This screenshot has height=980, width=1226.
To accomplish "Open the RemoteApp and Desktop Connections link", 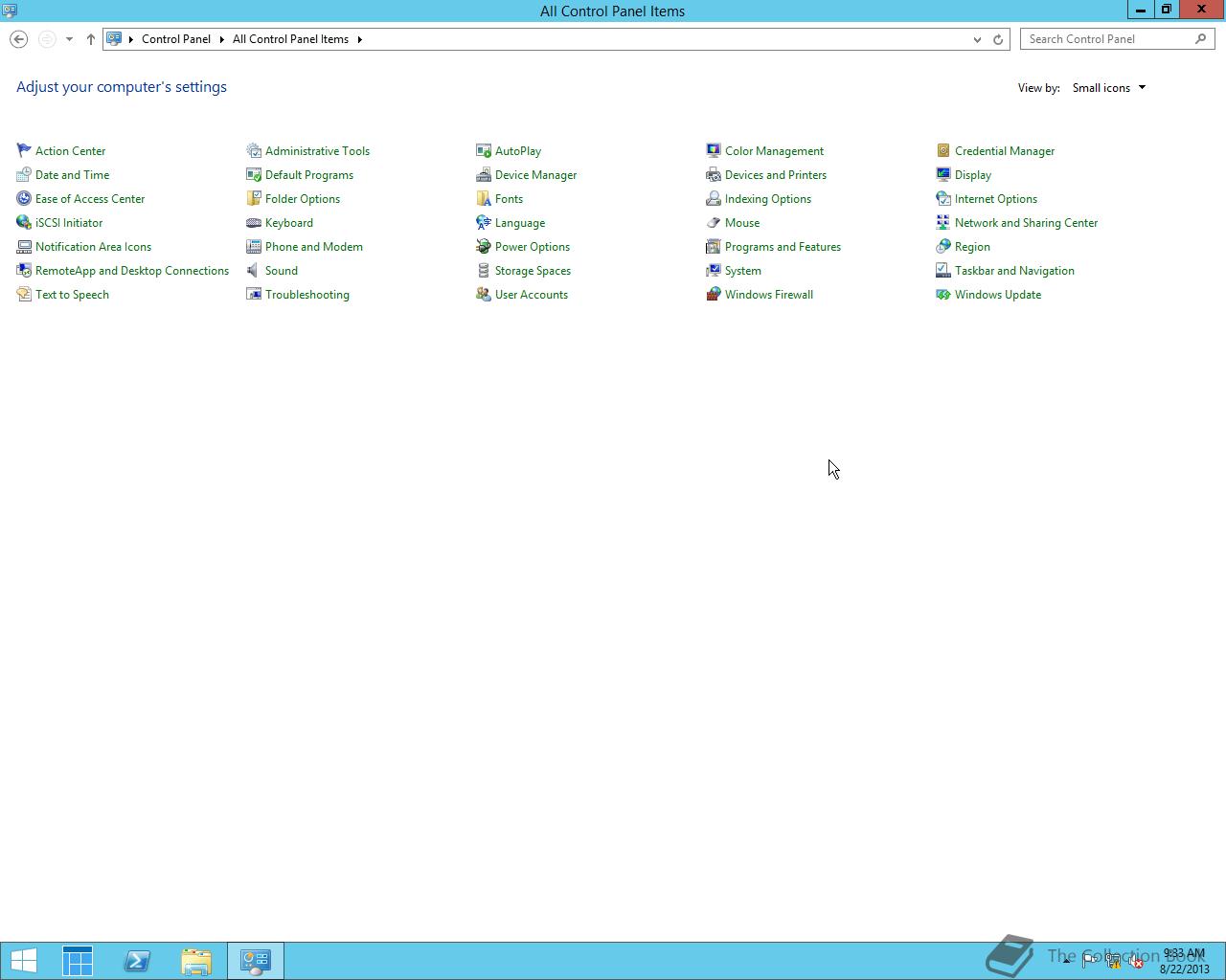I will point(132,270).
